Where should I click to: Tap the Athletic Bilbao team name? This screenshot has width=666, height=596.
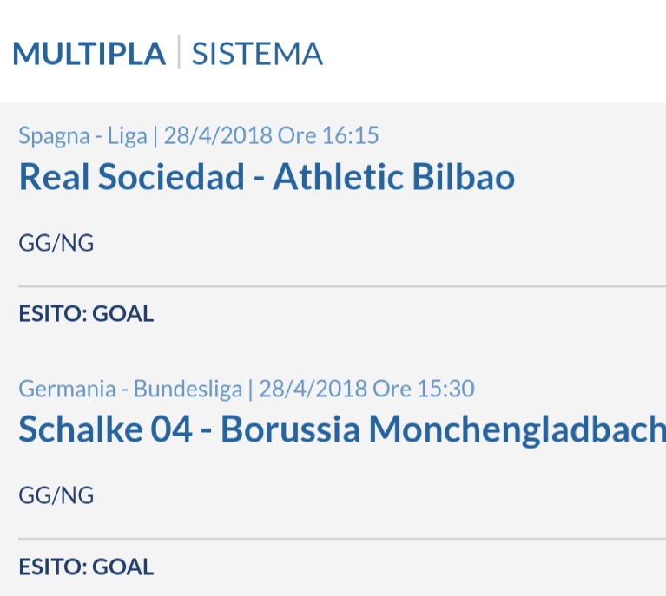tap(393, 177)
